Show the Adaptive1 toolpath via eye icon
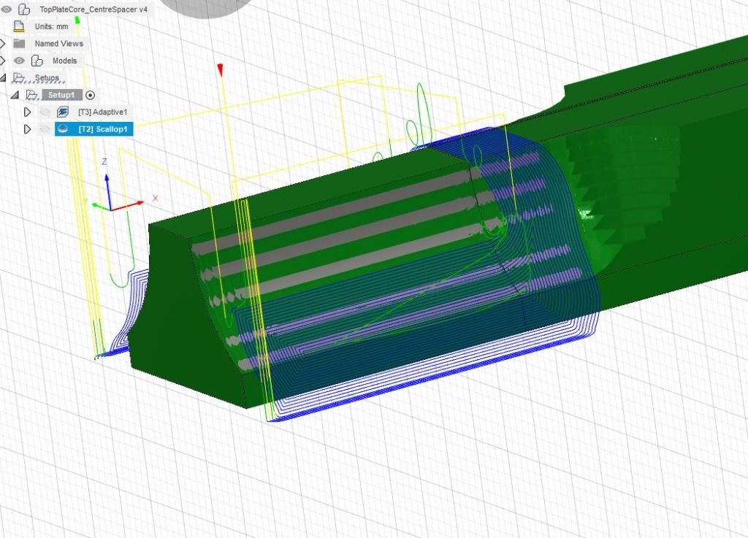The width and height of the screenshot is (748, 538). coord(45,112)
